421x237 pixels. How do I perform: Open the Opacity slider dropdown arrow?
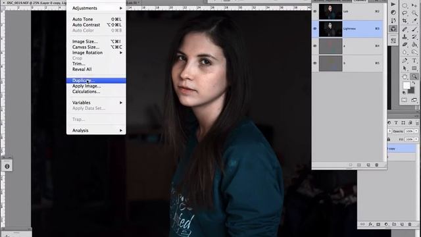click(416, 131)
